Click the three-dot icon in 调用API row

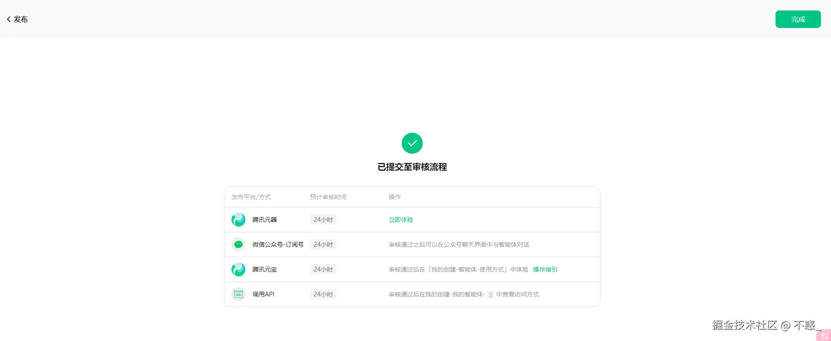[x=491, y=295]
